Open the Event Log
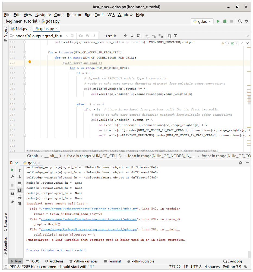The height and width of the screenshot is (272, 253). tap(232, 261)
